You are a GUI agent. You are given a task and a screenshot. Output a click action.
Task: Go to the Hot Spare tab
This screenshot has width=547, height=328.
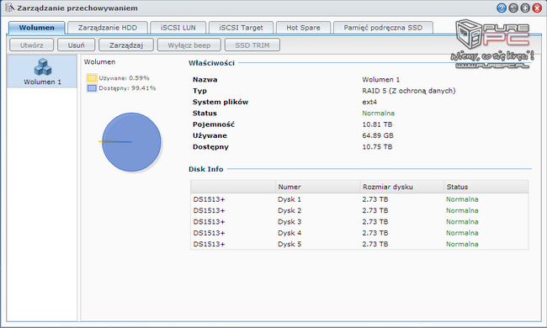tap(303, 28)
